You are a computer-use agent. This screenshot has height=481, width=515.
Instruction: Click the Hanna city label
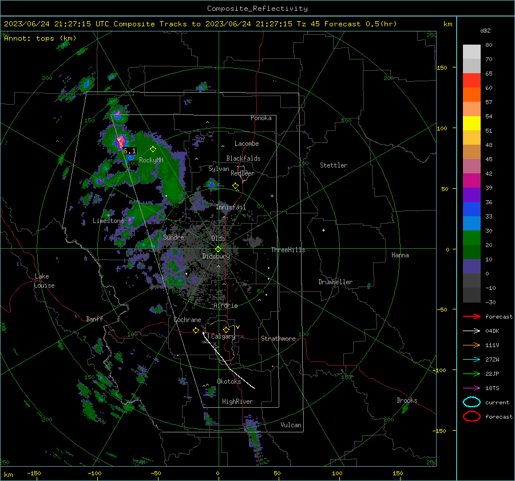pos(400,255)
